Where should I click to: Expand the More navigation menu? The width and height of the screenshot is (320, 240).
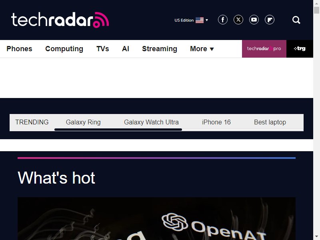tap(202, 49)
